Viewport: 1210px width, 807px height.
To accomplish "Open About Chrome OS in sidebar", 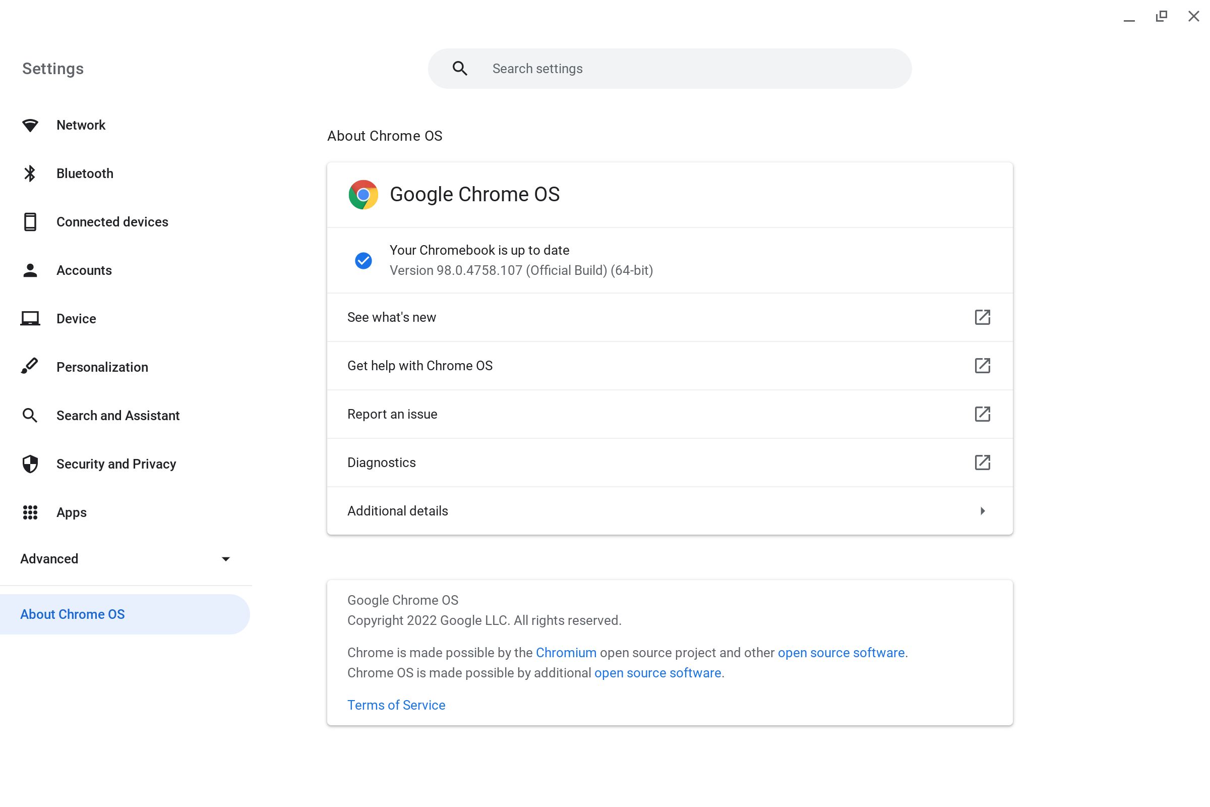I will click(x=73, y=613).
